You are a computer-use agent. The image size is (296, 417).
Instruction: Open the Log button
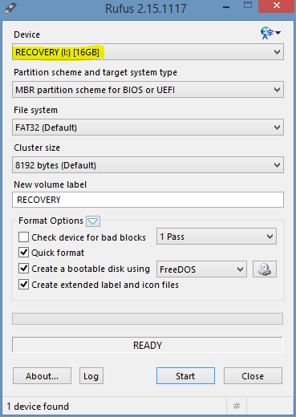[x=91, y=376]
